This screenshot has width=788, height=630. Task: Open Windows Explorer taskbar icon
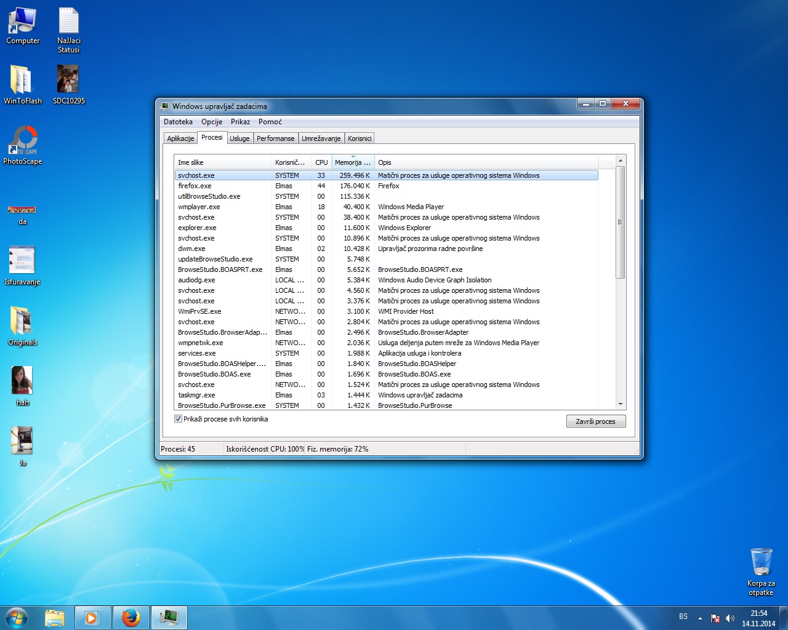55,617
